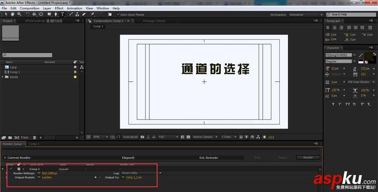Toggle Character and Paragraph panels icon

(110, 14)
